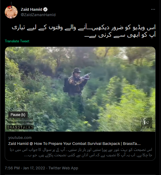Image resolution: width=161 pixels, height=175 pixels.
Task: Open the youtube.com domain link
Action: pyautogui.click(x=20, y=138)
